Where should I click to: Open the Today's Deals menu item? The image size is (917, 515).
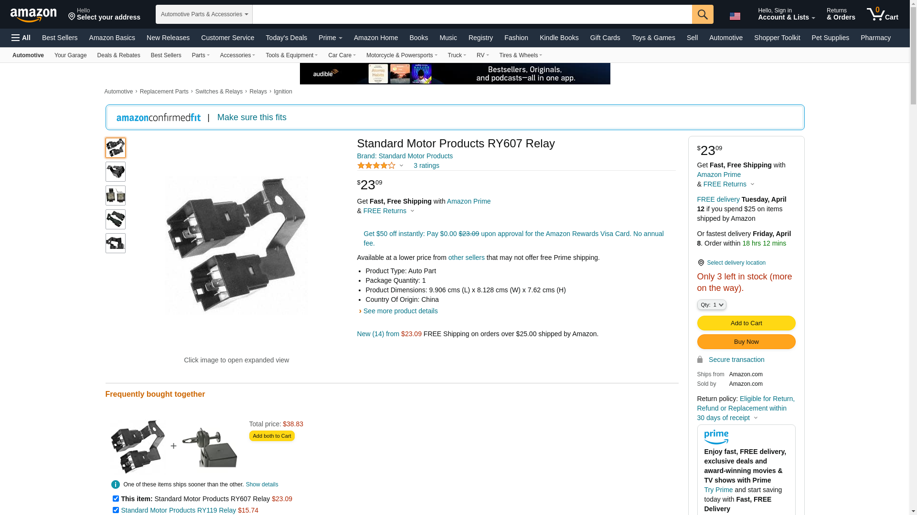pyautogui.click(x=286, y=38)
